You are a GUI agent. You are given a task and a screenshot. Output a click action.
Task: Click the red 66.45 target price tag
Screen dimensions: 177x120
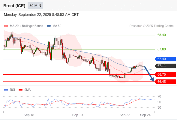point(166,82)
